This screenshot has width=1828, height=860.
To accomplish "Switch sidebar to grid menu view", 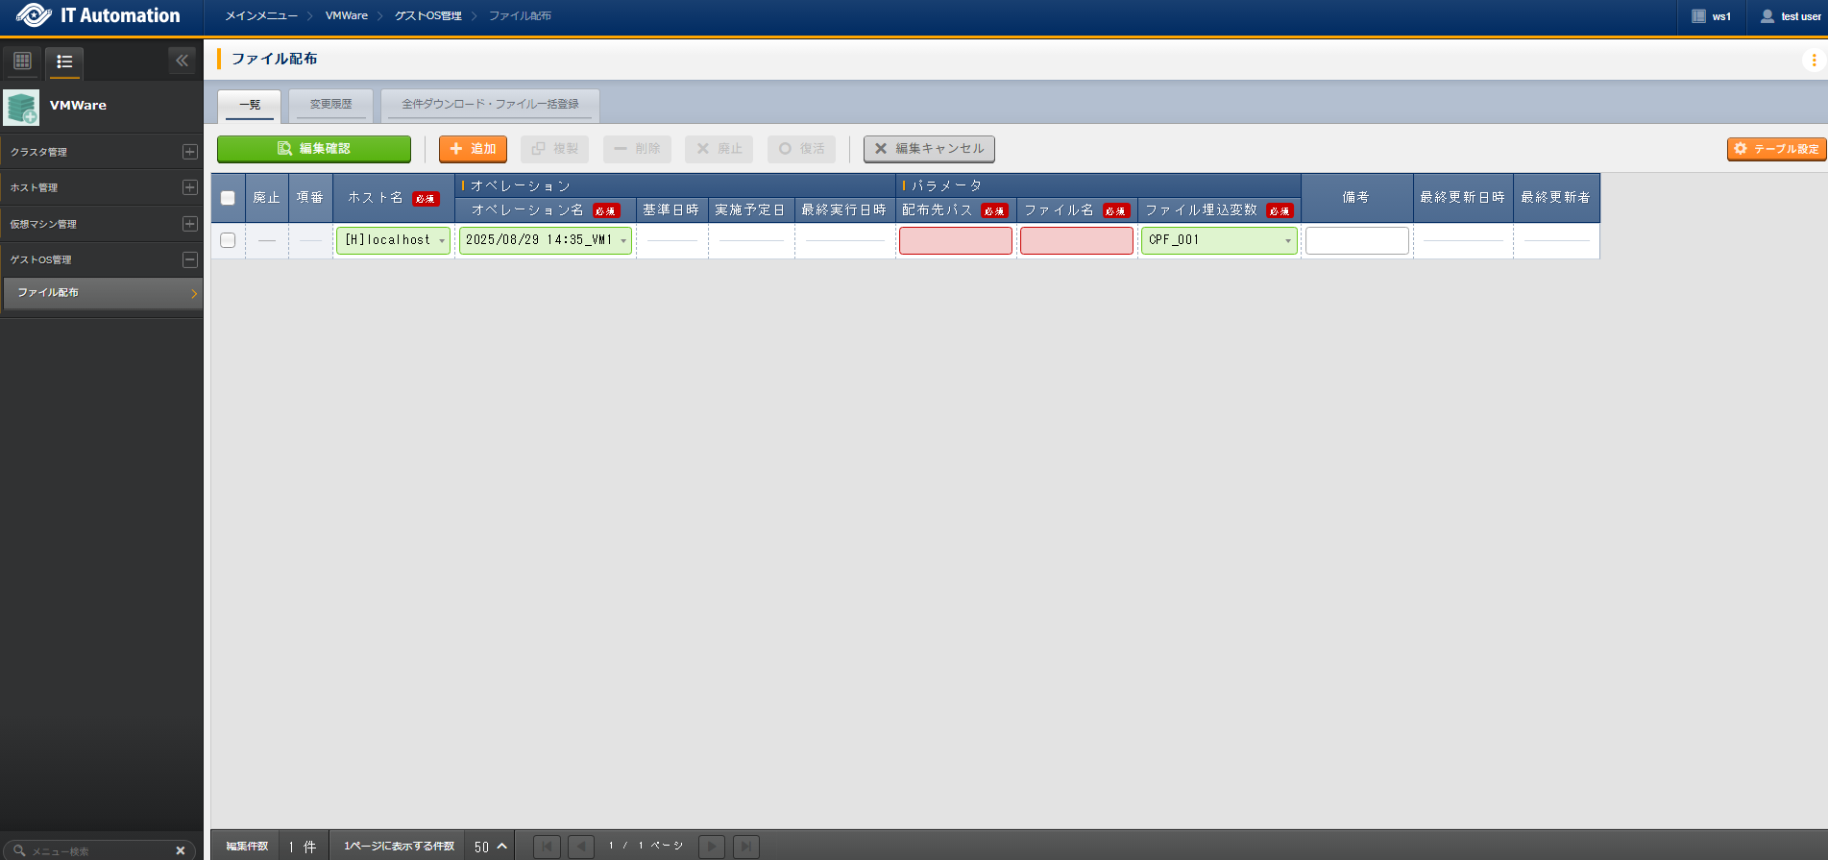I will click(23, 61).
